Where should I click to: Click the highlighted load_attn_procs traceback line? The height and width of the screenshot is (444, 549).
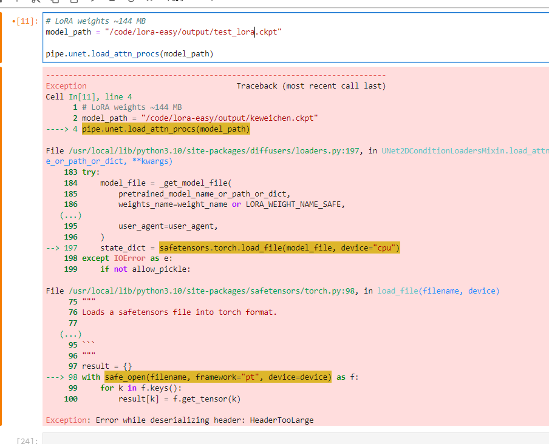pos(166,128)
